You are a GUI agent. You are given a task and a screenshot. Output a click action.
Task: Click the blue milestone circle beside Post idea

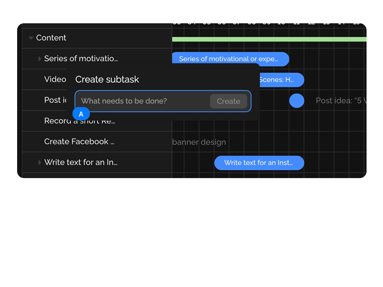point(297,101)
